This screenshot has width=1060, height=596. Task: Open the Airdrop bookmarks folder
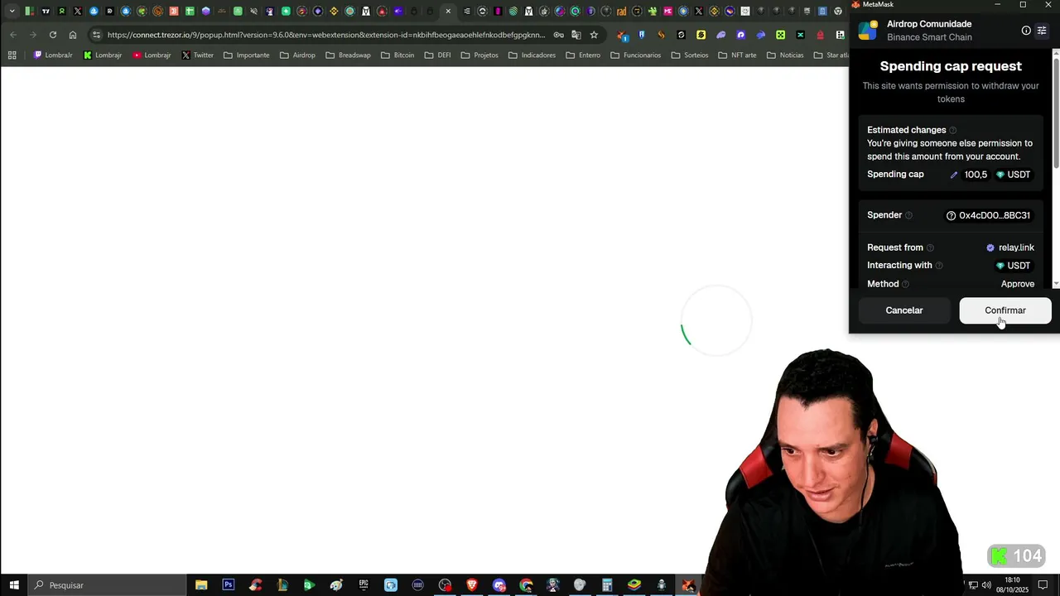point(297,55)
